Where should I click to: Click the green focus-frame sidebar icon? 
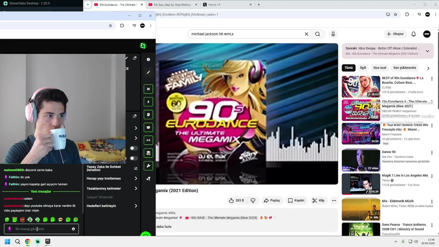click(x=148, y=89)
